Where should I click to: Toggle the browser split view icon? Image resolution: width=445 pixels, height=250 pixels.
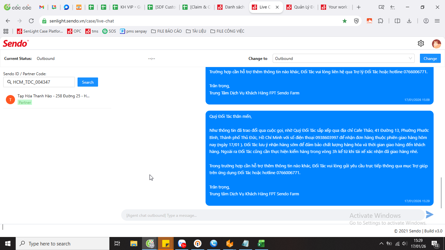pos(397,21)
